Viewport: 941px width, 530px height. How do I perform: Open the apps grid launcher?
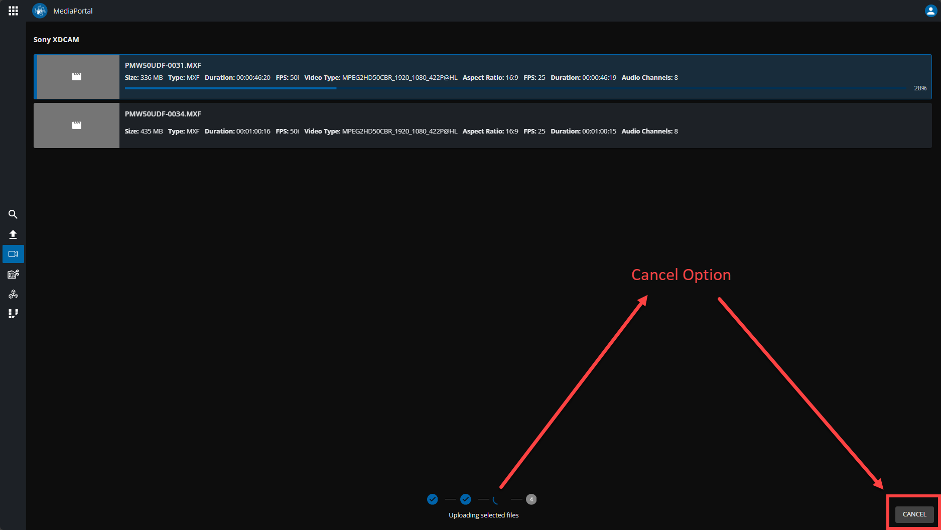13,11
